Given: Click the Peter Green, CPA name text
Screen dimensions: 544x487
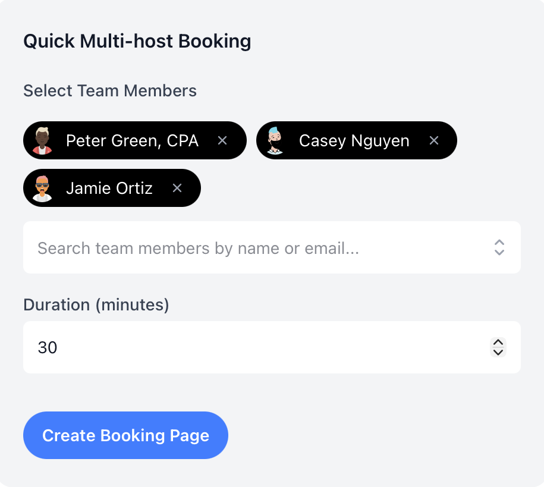Looking at the screenshot, I should (x=132, y=140).
